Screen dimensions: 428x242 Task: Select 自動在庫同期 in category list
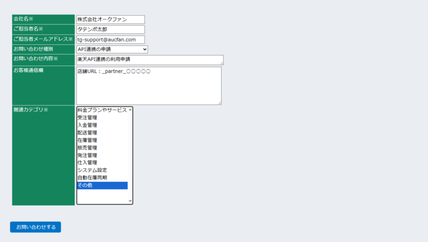click(102, 178)
